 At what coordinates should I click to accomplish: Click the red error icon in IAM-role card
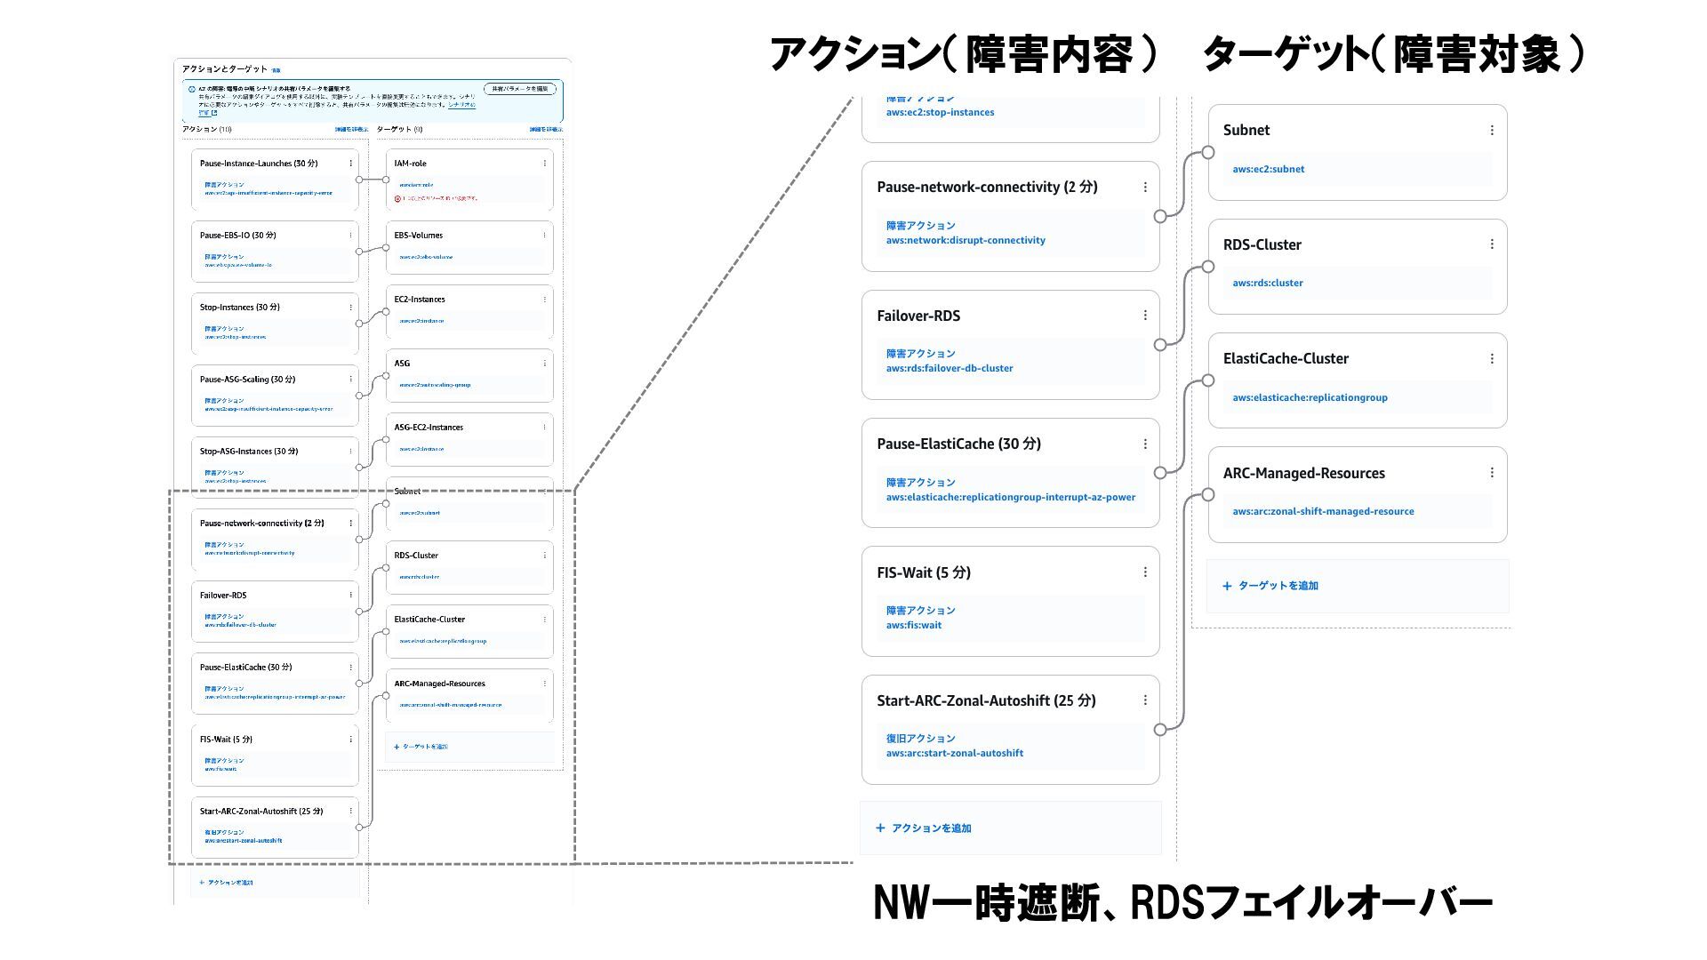pyautogui.click(x=397, y=199)
